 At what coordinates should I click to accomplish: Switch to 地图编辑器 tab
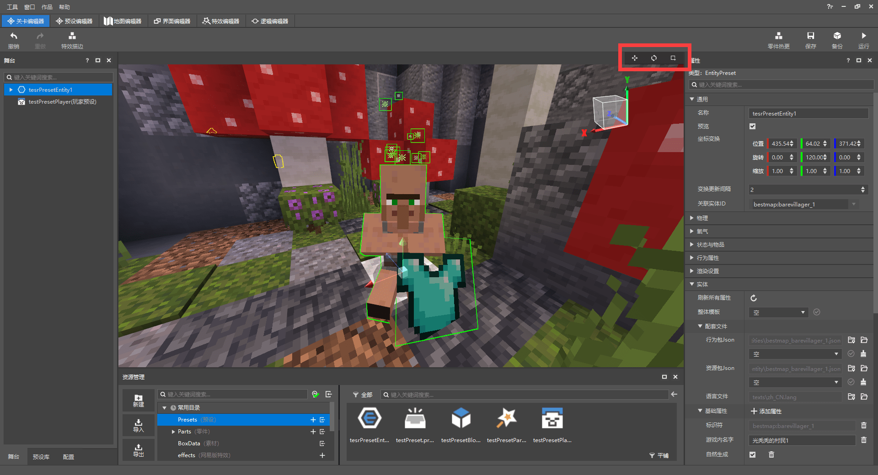123,21
